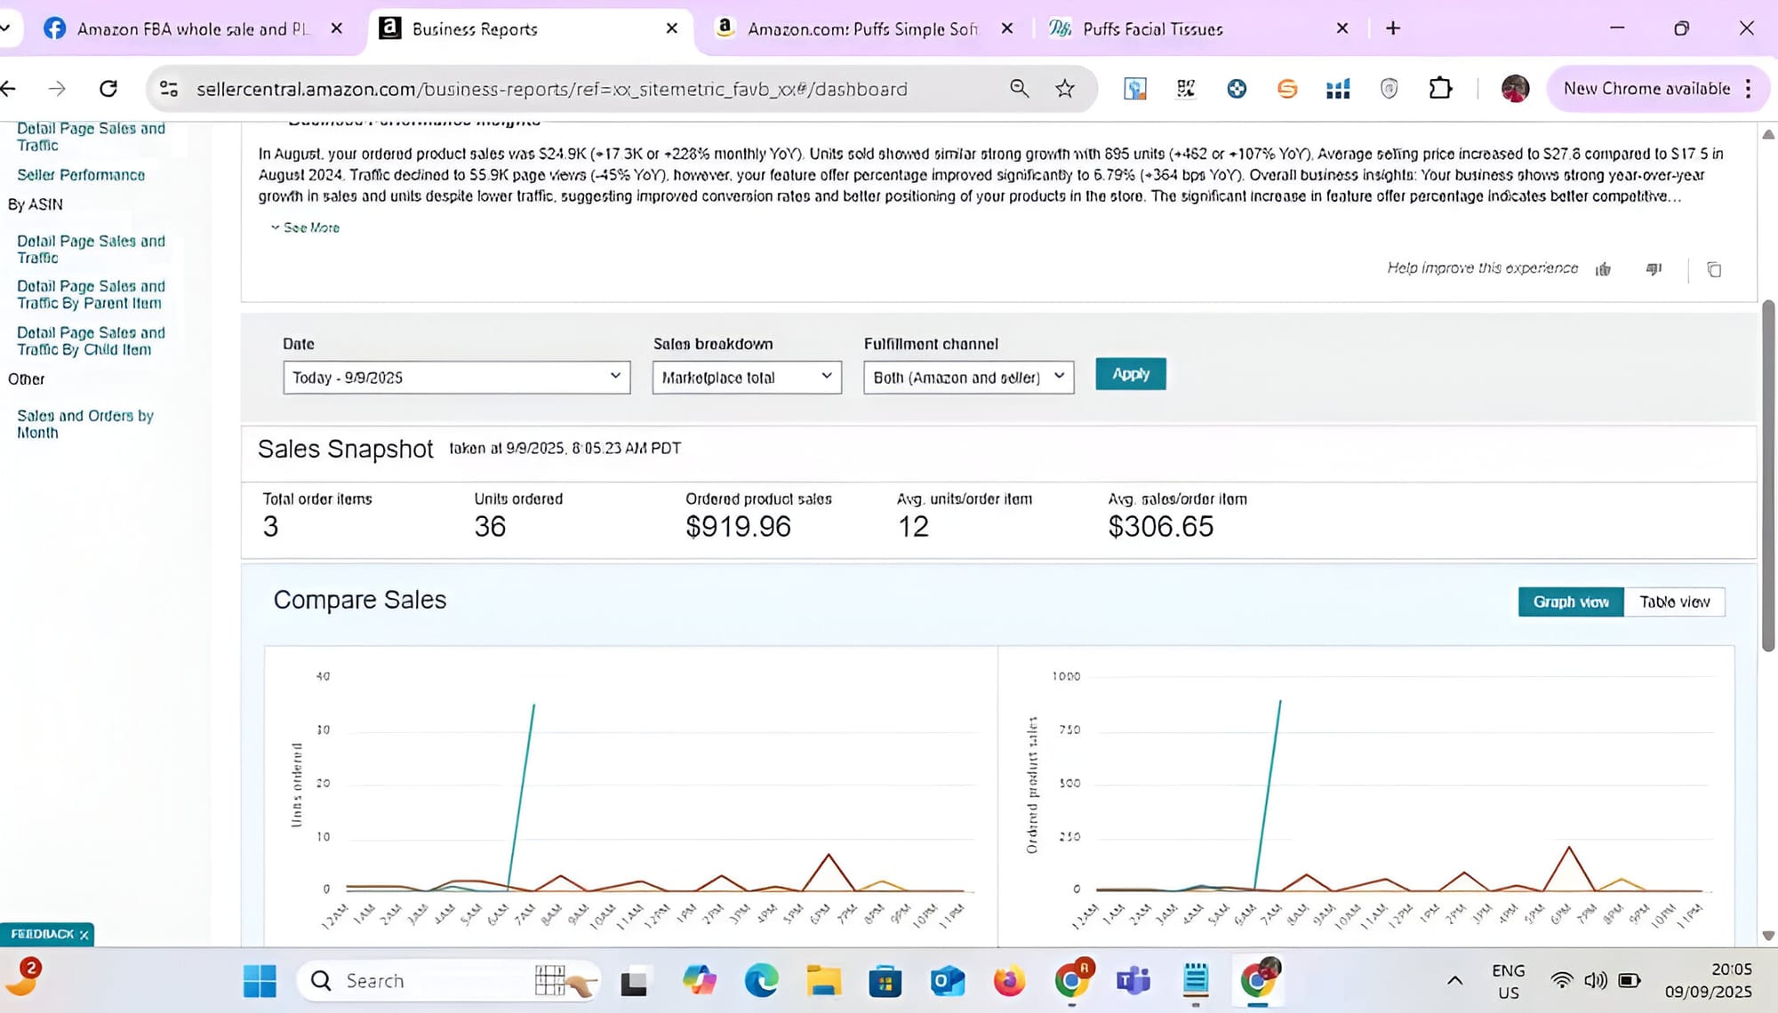Image resolution: width=1778 pixels, height=1013 pixels.
Task: Switch to the Puffs Facial Tissues tab
Action: click(1152, 28)
